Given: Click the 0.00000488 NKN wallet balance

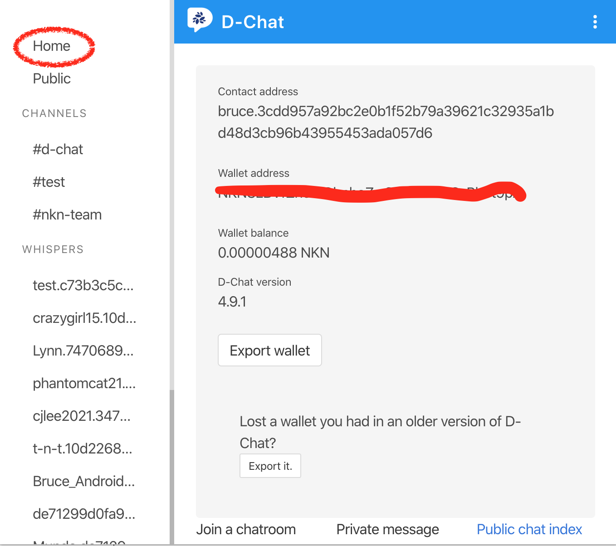Looking at the screenshot, I should tap(274, 253).
